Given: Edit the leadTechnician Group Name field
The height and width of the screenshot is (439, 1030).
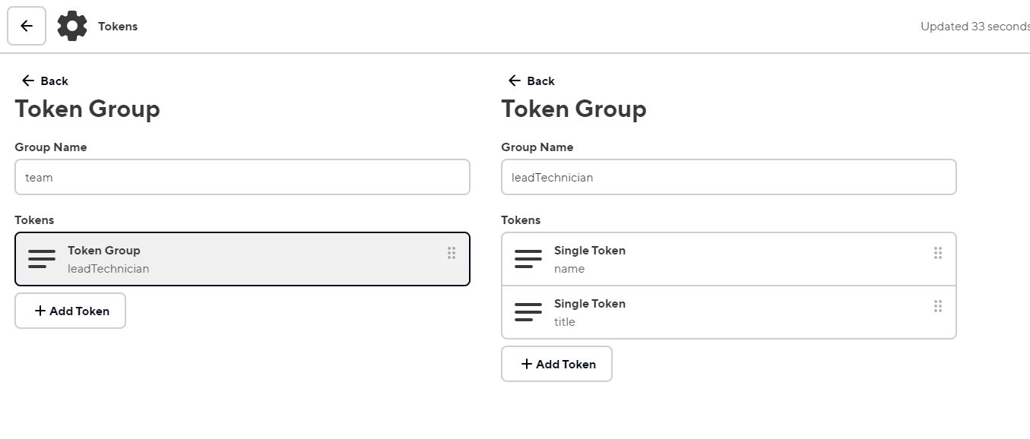Looking at the screenshot, I should (x=729, y=177).
